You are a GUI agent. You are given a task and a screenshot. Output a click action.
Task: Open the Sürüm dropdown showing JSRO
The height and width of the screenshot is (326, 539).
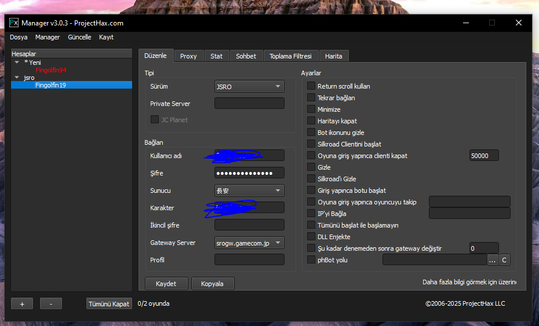click(249, 87)
